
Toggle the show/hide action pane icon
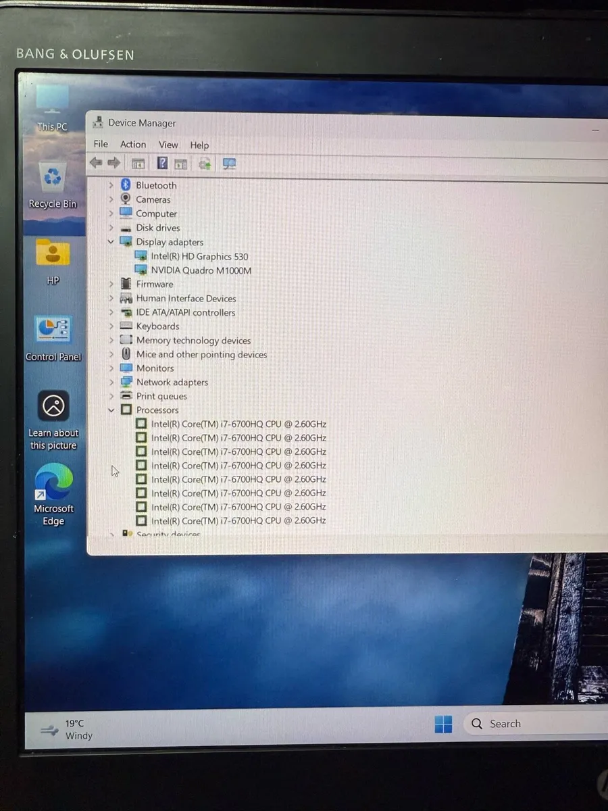(x=180, y=164)
